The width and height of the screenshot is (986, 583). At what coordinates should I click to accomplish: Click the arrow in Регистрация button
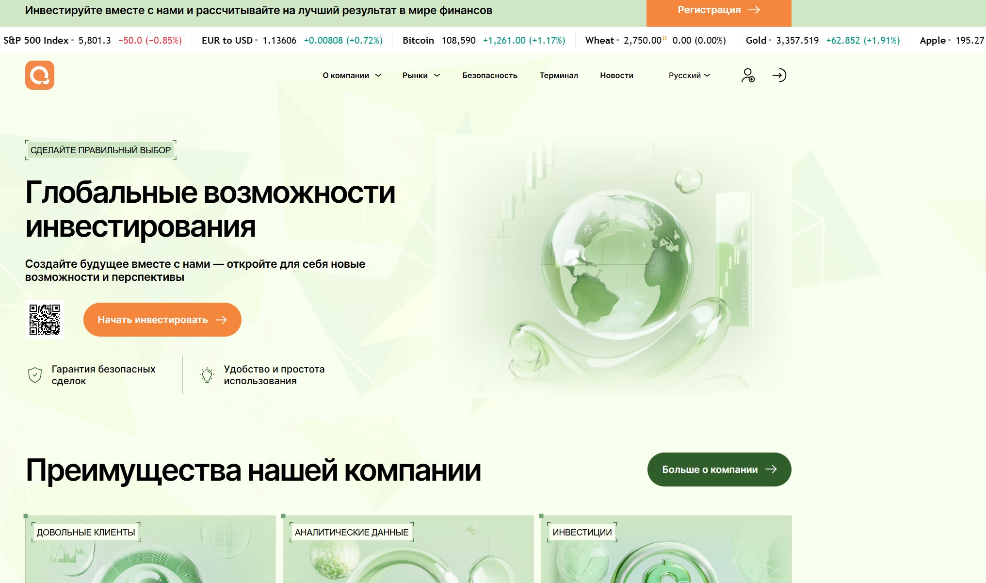[754, 10]
